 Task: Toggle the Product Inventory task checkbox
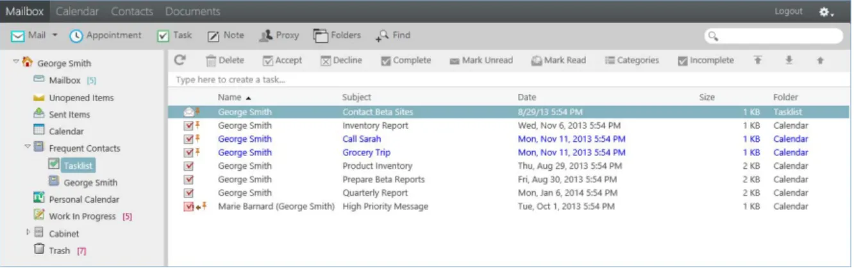click(x=188, y=166)
